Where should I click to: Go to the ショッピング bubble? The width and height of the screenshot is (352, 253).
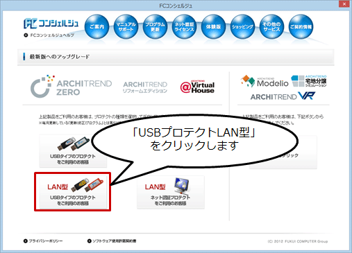pyautogui.click(x=242, y=26)
